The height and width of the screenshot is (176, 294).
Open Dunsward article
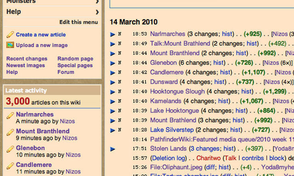[x=164, y=82]
